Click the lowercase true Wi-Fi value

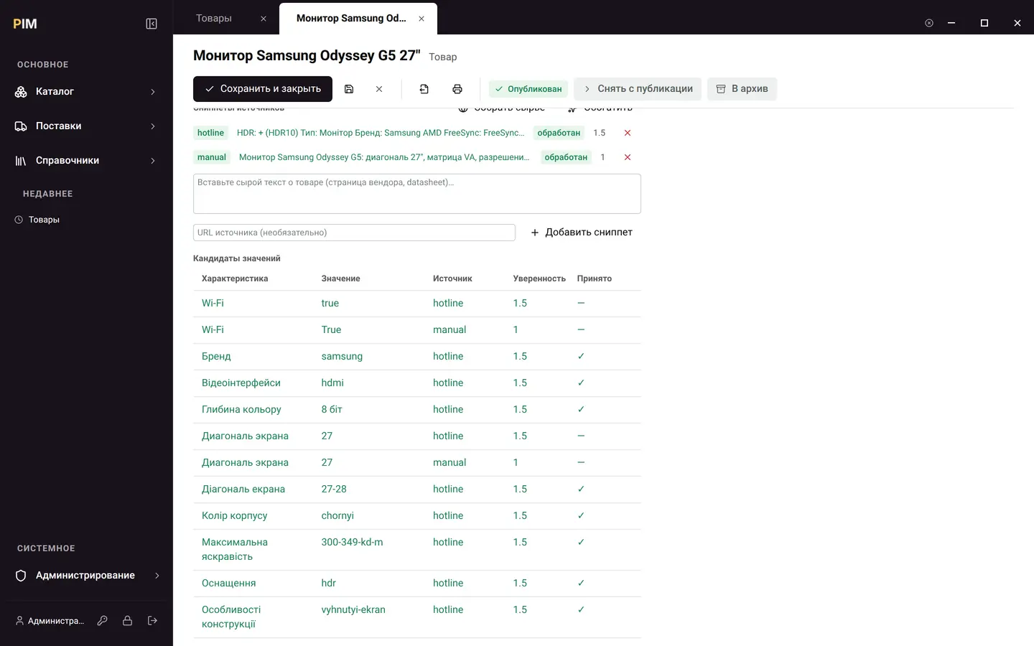(x=330, y=304)
